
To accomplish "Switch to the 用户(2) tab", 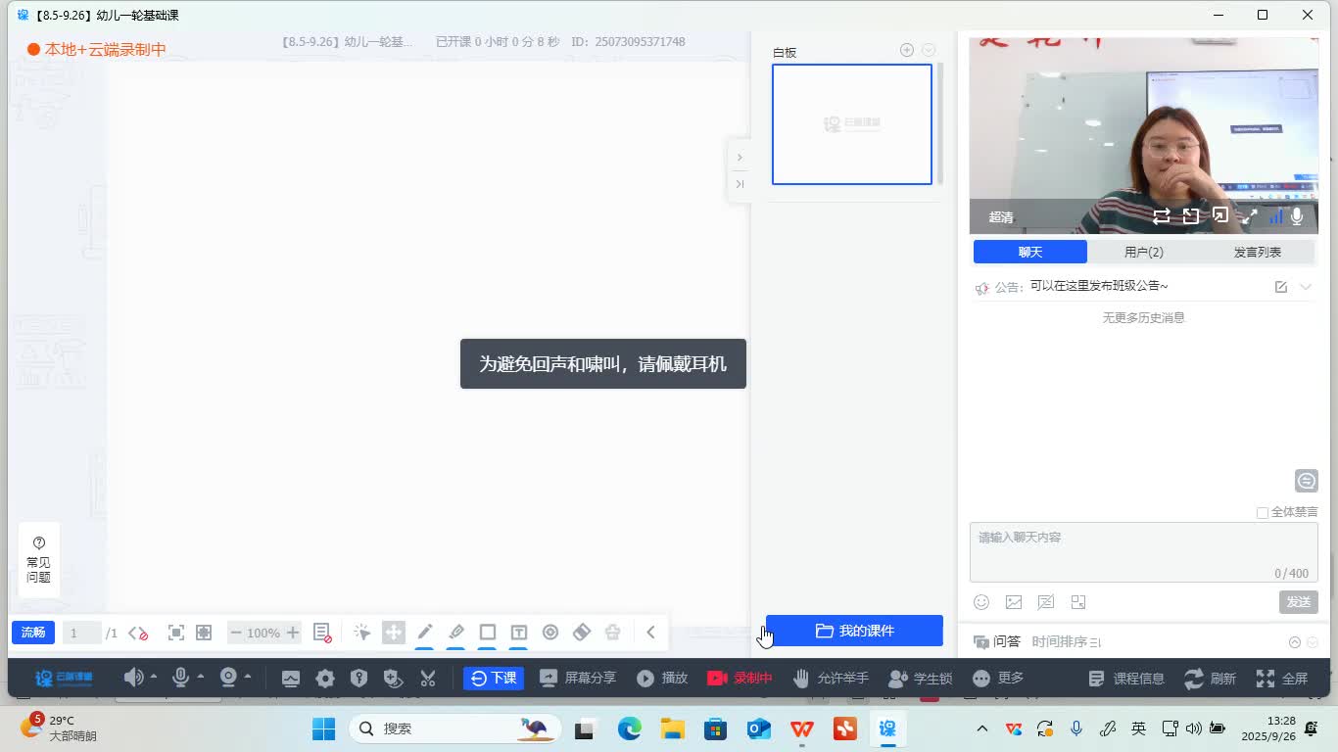I will 1143,251.
